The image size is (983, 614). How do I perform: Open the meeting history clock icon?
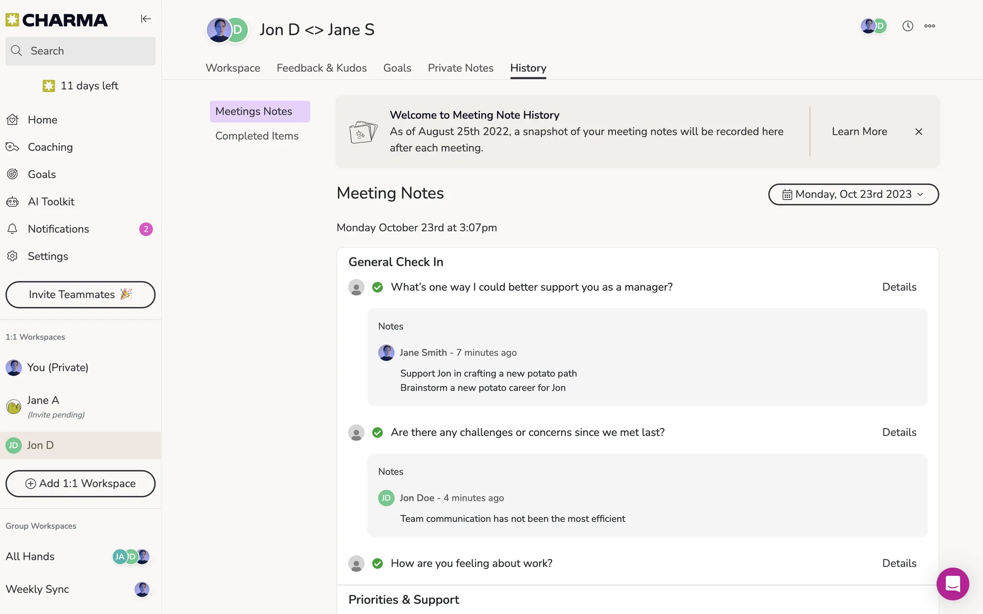pyautogui.click(x=908, y=26)
